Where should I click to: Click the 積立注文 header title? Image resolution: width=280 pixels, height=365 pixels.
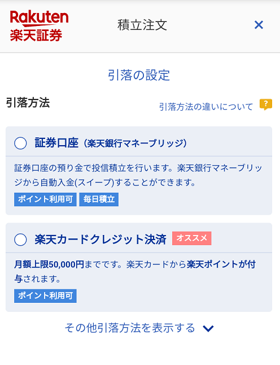tap(142, 25)
